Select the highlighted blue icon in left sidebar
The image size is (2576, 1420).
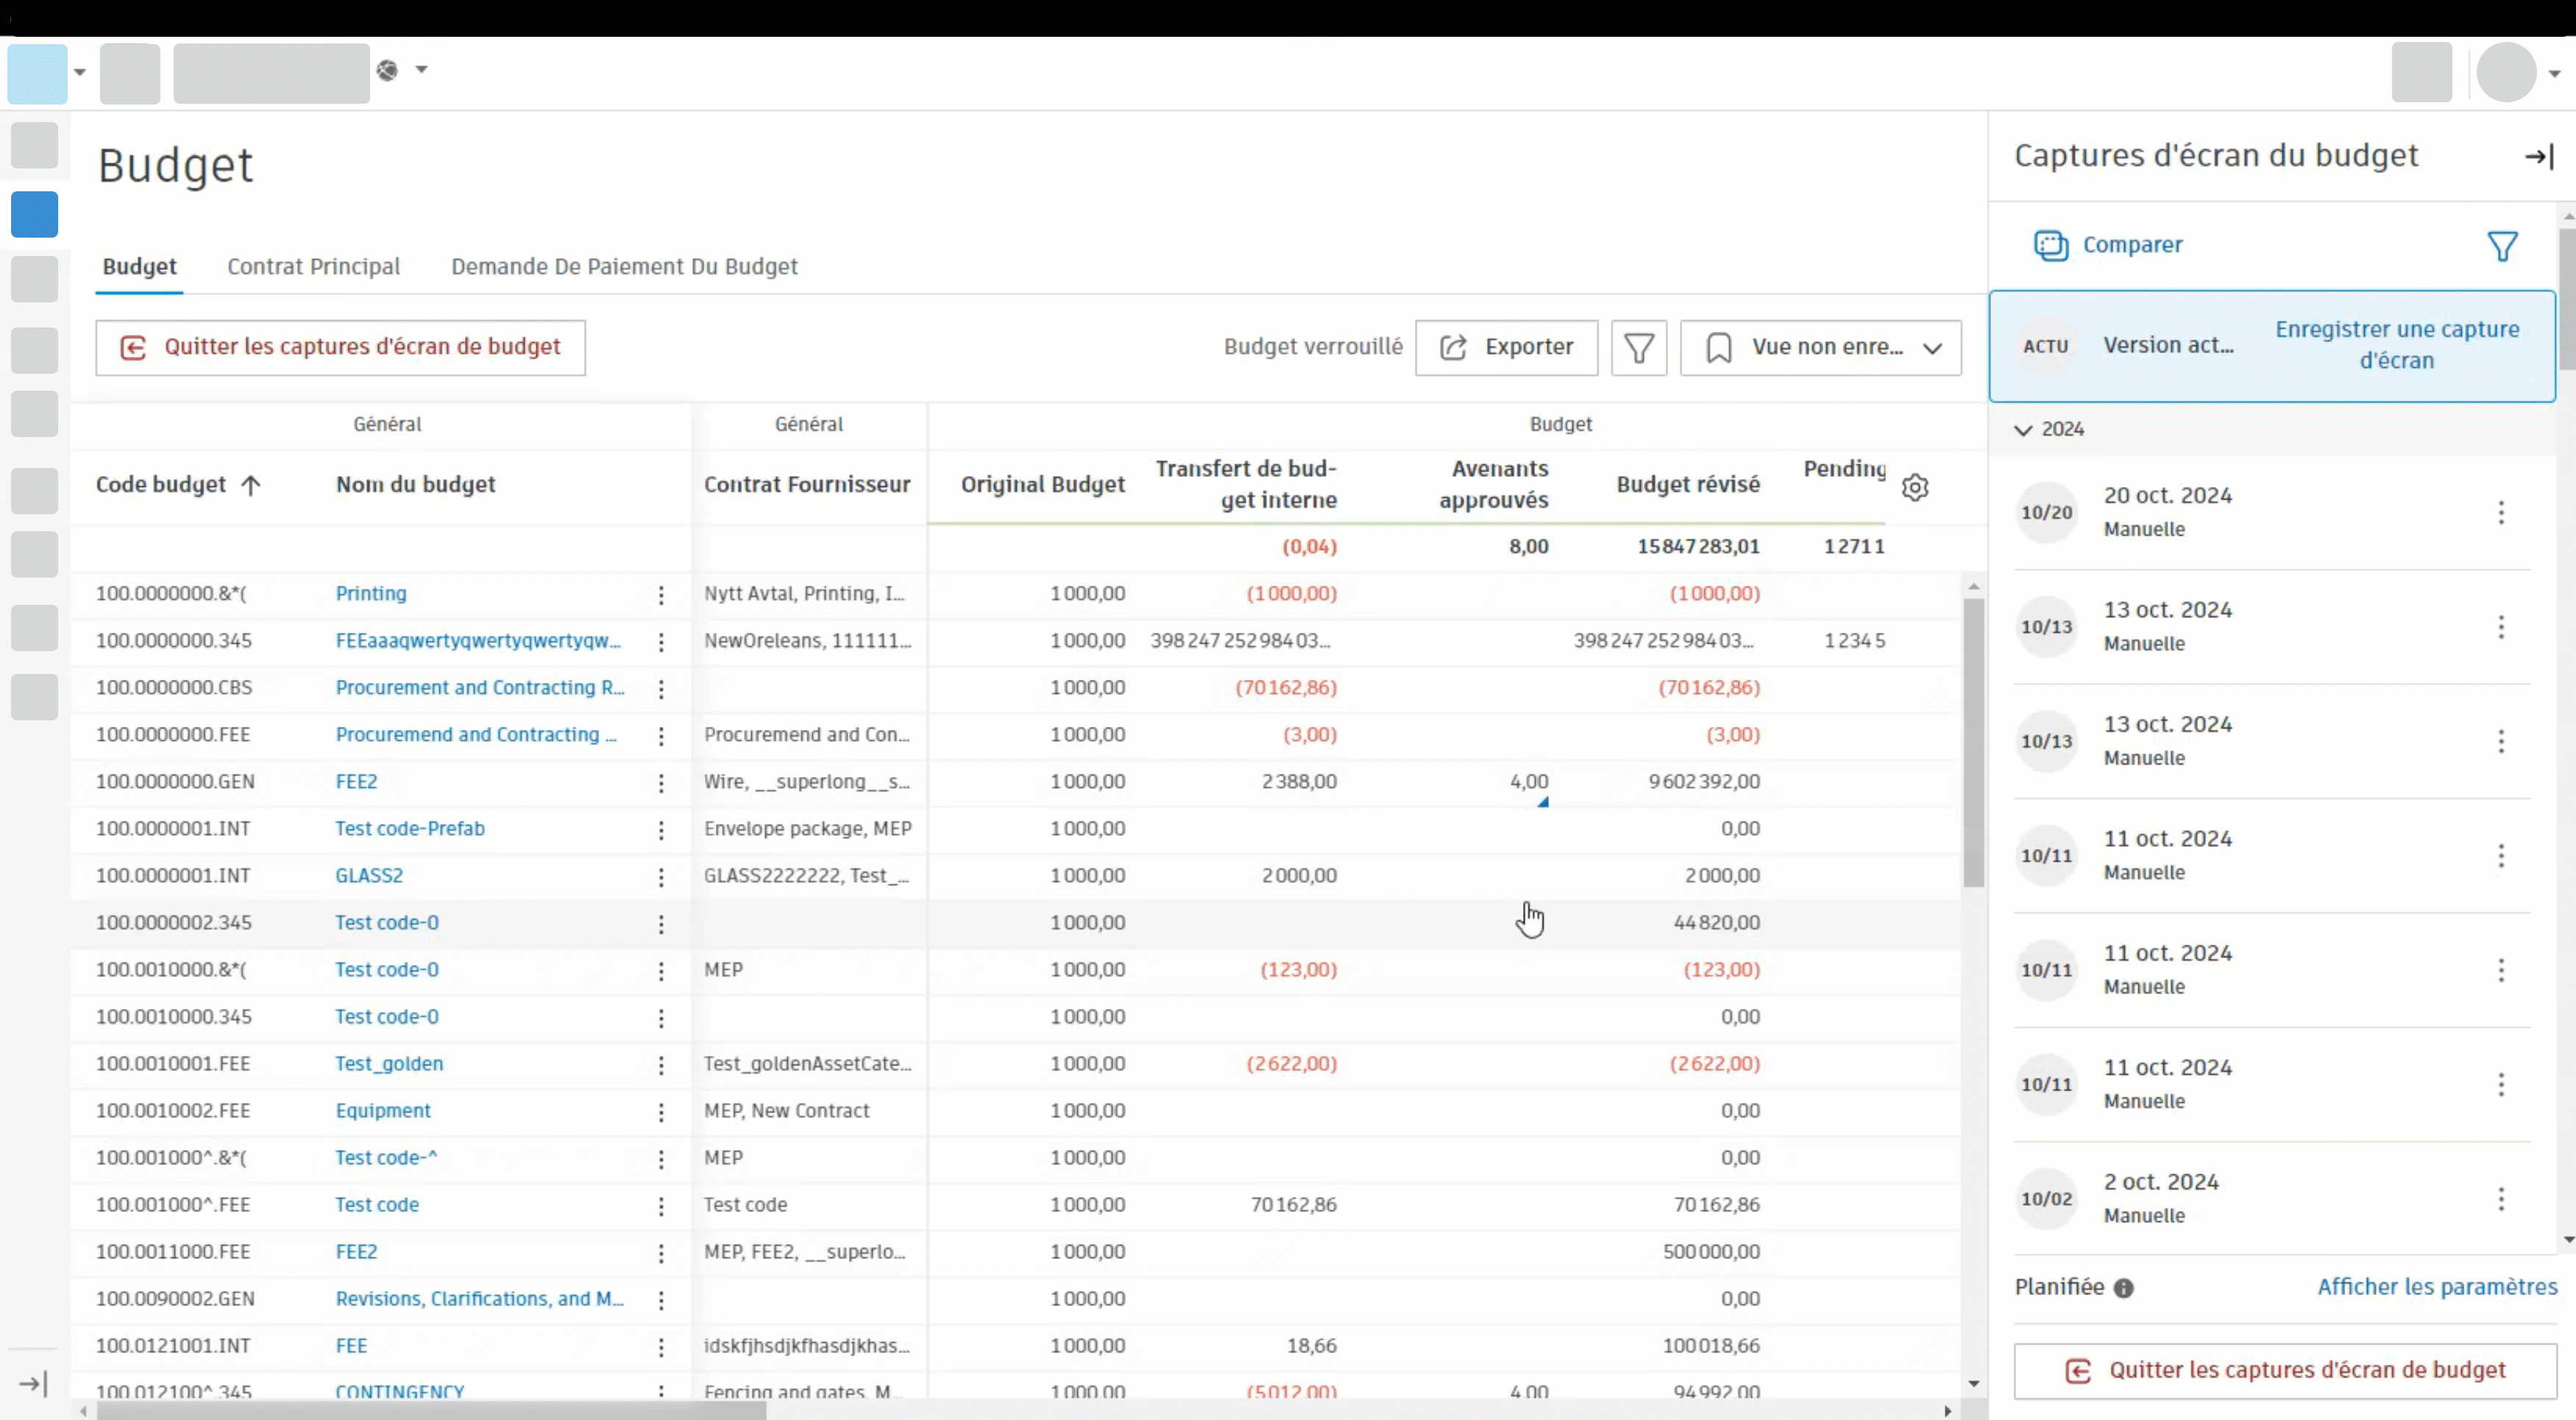coord(34,214)
